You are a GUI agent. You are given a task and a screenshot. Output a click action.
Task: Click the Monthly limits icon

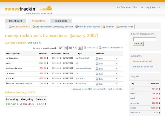(118, 27)
